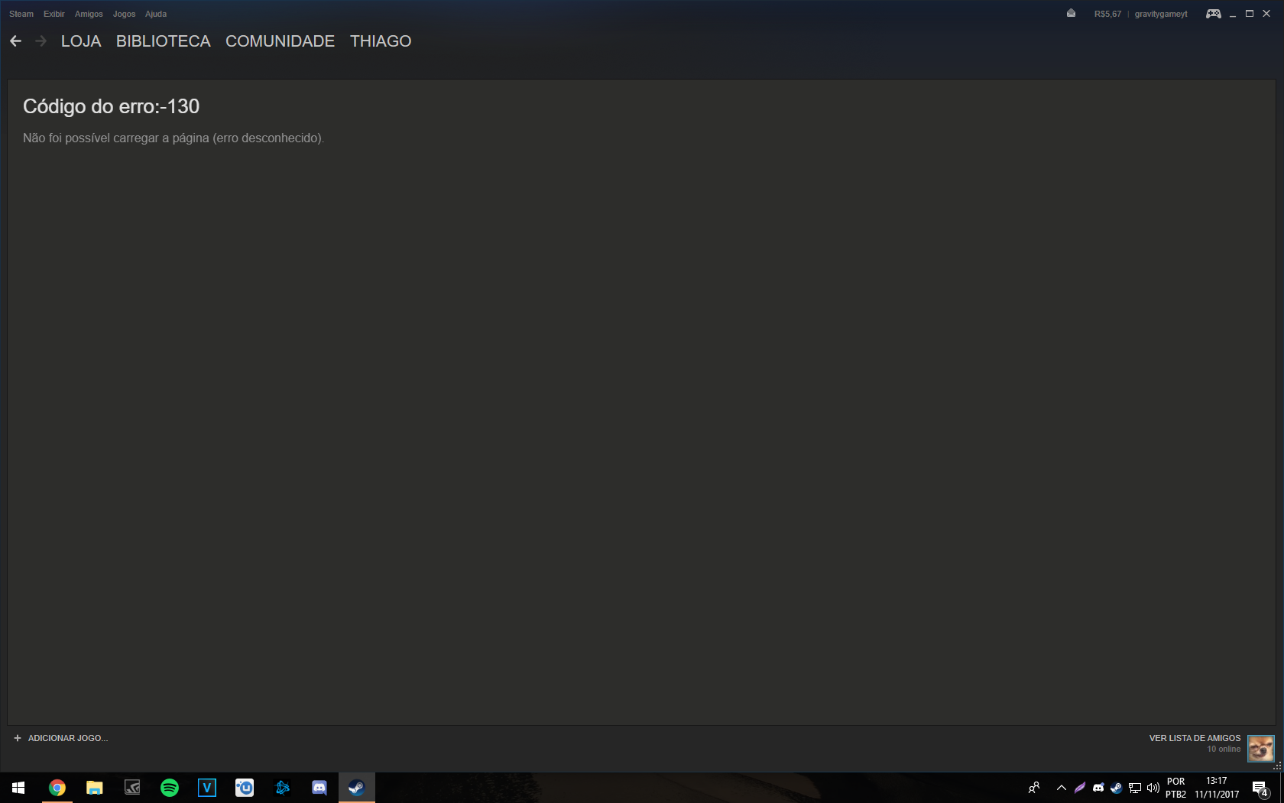Switch to the LOJA tab
Screen dimensions: 1284x803
[x=81, y=41]
